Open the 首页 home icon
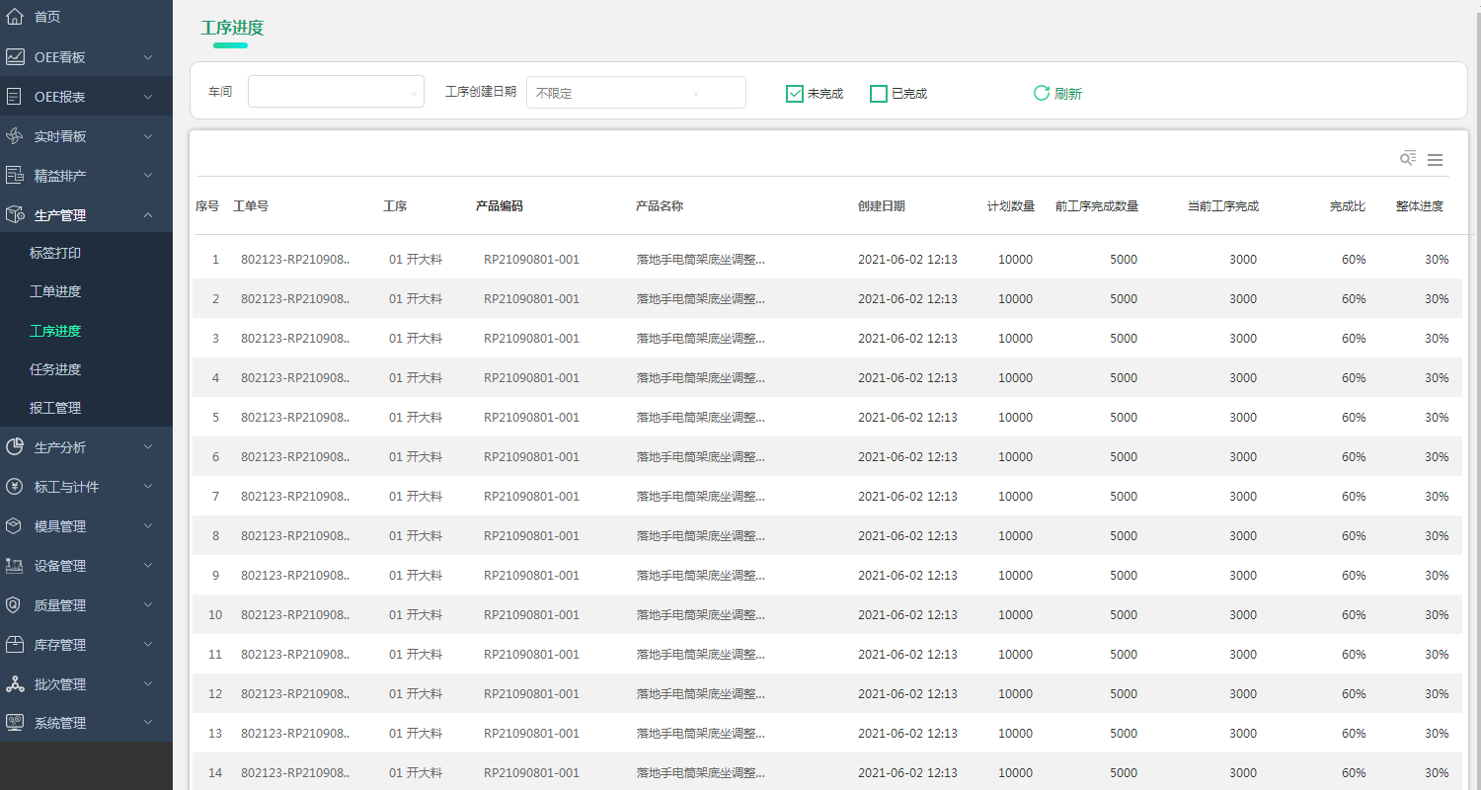Viewport: 1481px width, 790px height. coord(14,16)
